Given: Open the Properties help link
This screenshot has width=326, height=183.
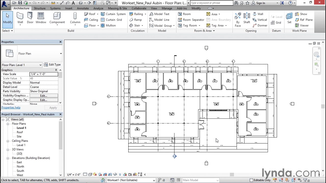Looking at the screenshot, I should 11,108.
